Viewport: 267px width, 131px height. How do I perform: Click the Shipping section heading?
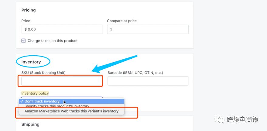[30, 124]
